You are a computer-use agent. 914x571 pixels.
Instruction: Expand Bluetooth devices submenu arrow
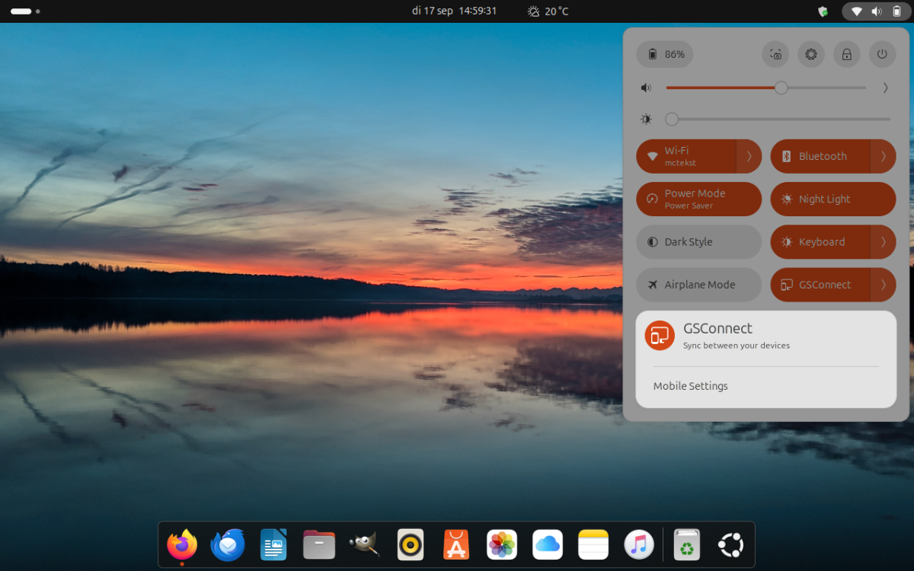[x=883, y=156]
